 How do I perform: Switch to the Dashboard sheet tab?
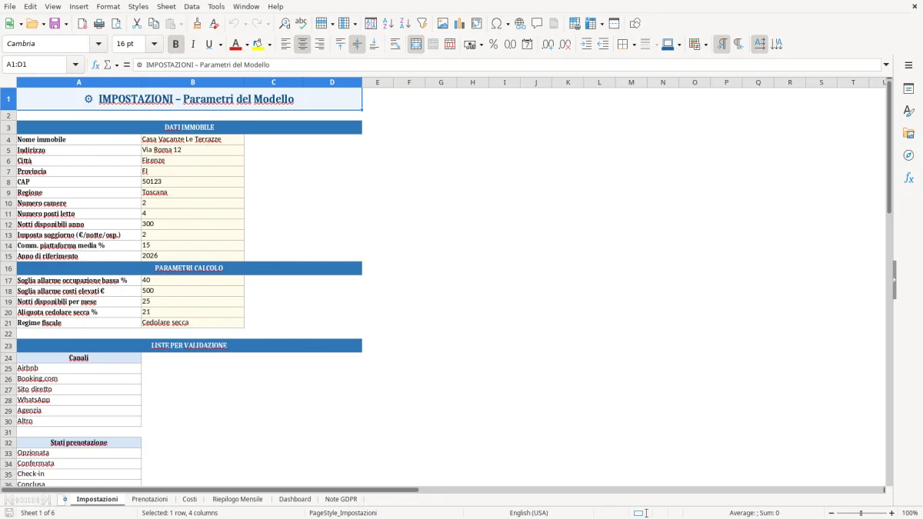tap(295, 499)
